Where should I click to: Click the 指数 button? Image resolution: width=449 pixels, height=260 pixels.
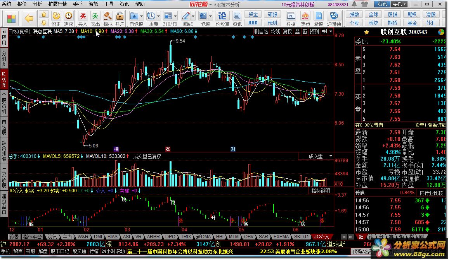[x=354, y=14]
